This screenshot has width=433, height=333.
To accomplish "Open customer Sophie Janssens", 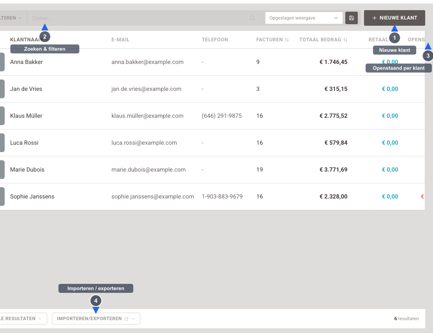I will (32, 197).
